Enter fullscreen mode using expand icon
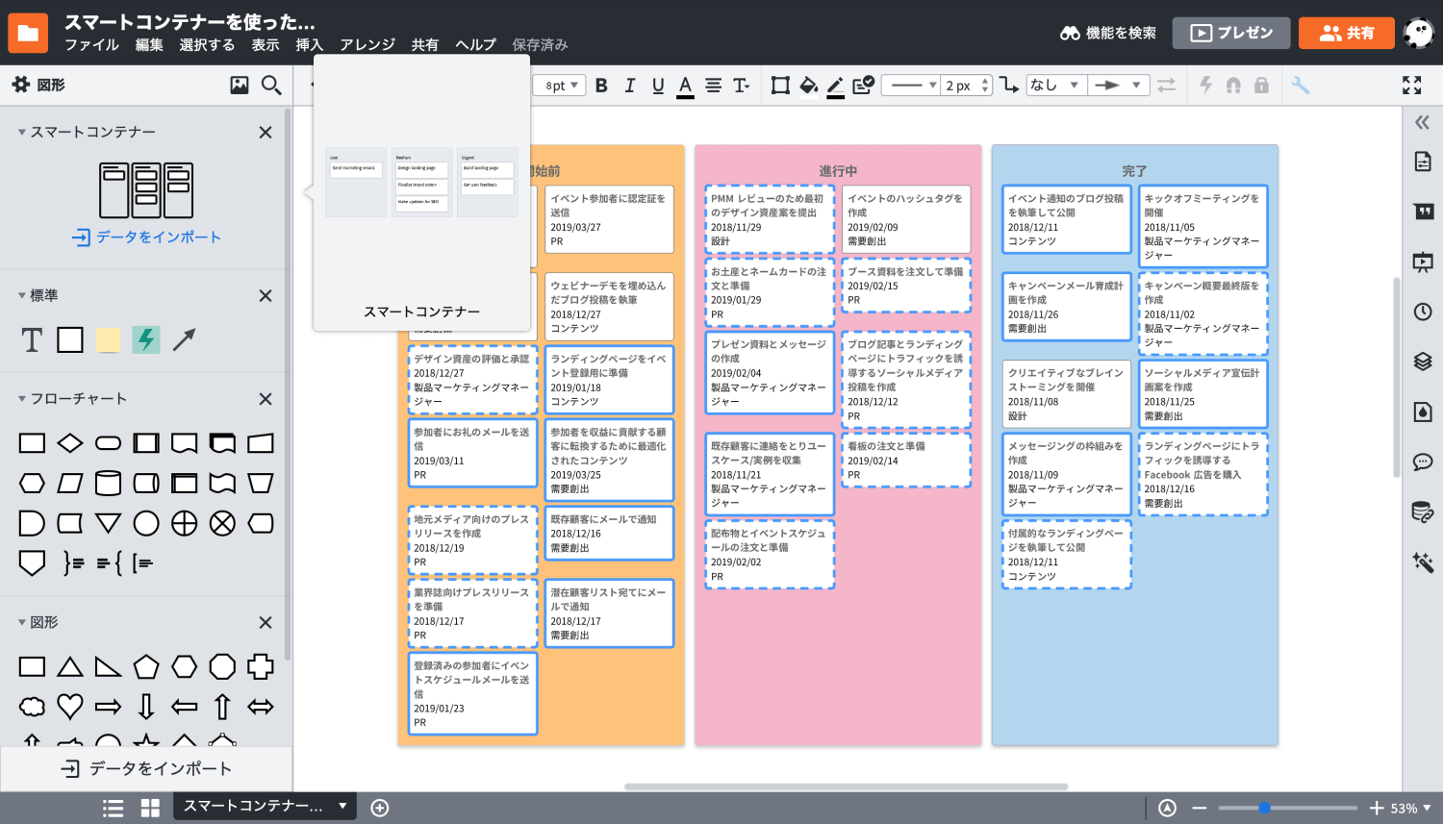This screenshot has height=824, width=1443. pyautogui.click(x=1411, y=86)
